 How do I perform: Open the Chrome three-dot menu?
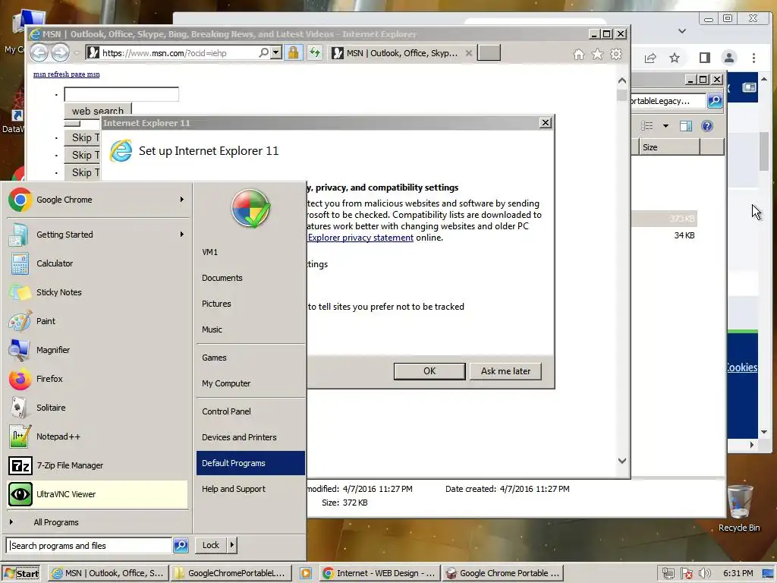[753, 58]
